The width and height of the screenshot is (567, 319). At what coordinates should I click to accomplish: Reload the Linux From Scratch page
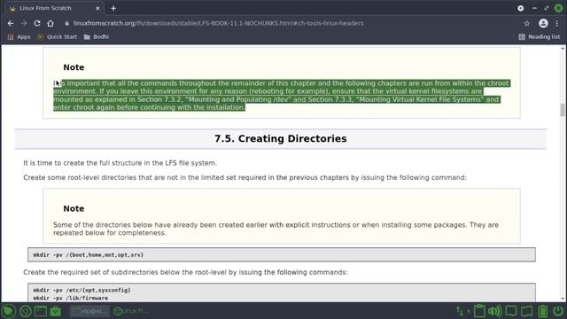coord(37,23)
